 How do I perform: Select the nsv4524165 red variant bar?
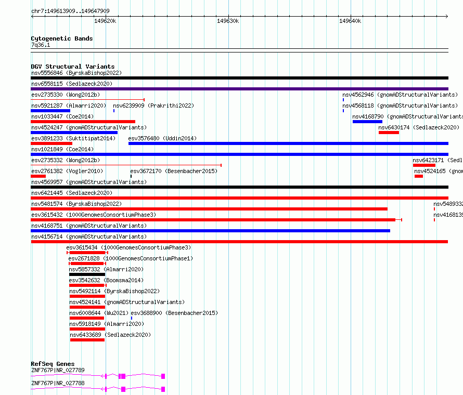tap(419, 176)
